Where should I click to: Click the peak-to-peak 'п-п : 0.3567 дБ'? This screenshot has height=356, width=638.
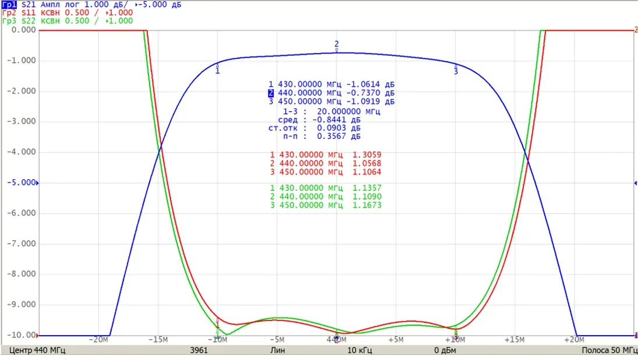pyautogui.click(x=321, y=136)
